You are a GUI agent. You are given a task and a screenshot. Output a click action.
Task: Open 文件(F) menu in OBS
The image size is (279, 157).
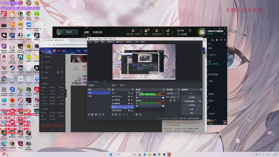click(x=90, y=42)
